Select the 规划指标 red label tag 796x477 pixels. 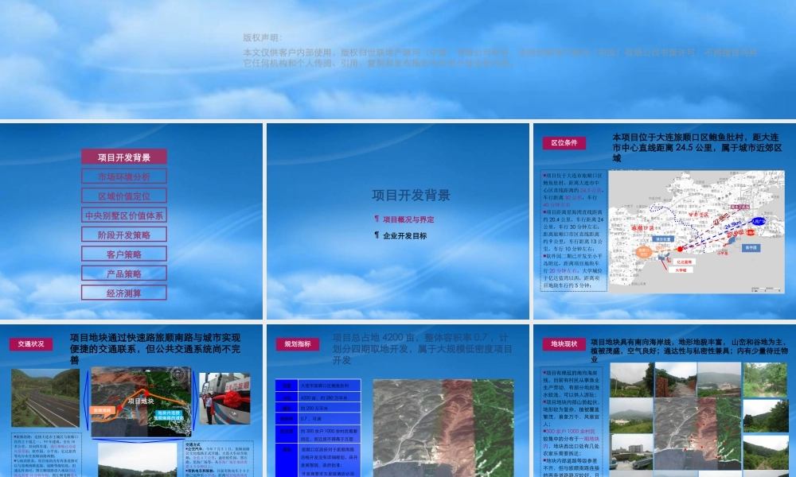click(x=298, y=344)
